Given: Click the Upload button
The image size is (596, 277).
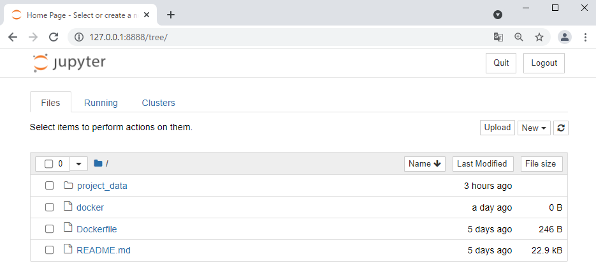Looking at the screenshot, I should 498,128.
